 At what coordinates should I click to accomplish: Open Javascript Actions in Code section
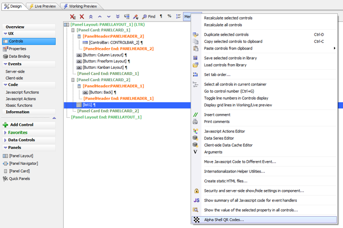(21, 99)
